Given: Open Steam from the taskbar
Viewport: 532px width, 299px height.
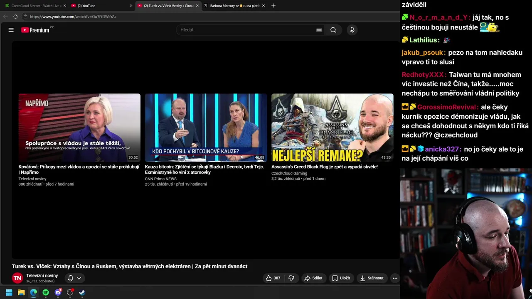Looking at the screenshot, I should pyautogui.click(x=82, y=292).
